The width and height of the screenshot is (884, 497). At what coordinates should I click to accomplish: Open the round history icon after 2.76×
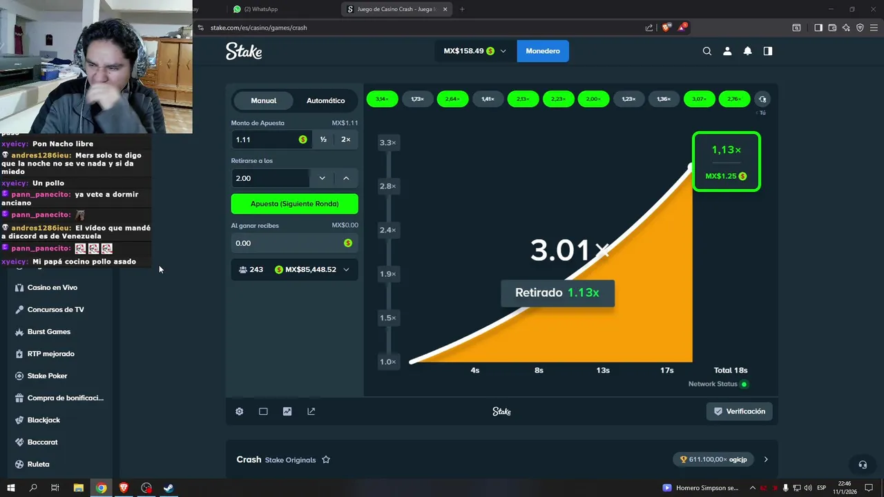(x=762, y=99)
